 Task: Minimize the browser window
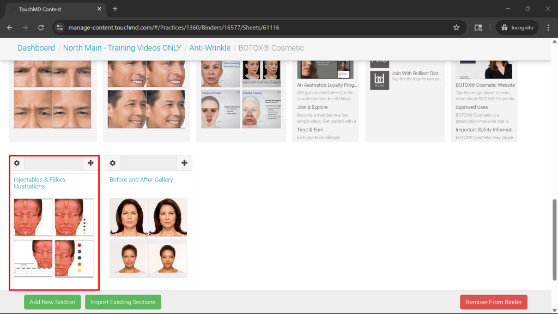tap(508, 9)
